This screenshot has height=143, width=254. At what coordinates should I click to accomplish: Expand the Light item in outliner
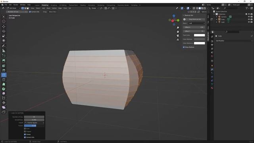pyautogui.click(x=217, y=22)
